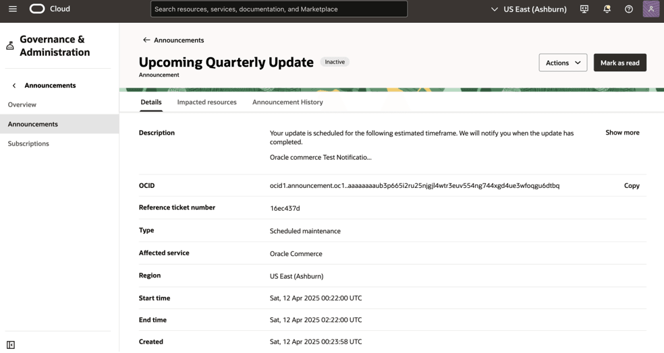
Task: Click the Announcement subtitle under the heading
Action: point(159,75)
